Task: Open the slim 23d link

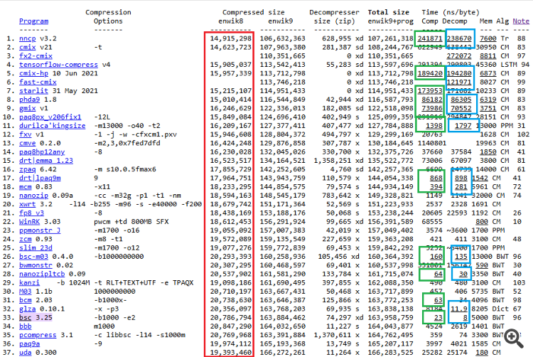Action: point(36,248)
